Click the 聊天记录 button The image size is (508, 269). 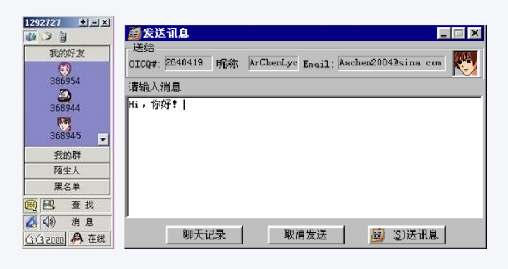point(204,235)
